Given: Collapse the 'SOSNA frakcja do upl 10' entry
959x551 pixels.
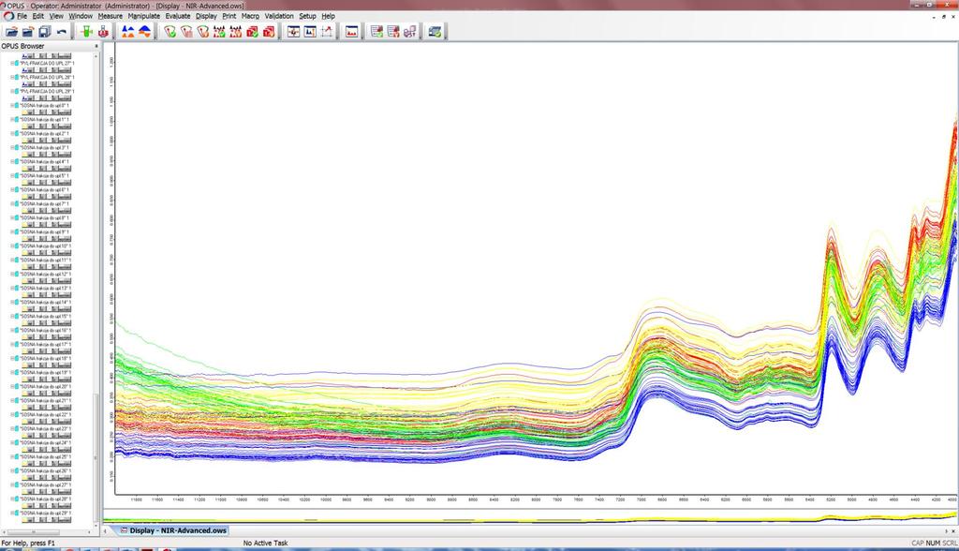Looking at the screenshot, I should (x=12, y=246).
